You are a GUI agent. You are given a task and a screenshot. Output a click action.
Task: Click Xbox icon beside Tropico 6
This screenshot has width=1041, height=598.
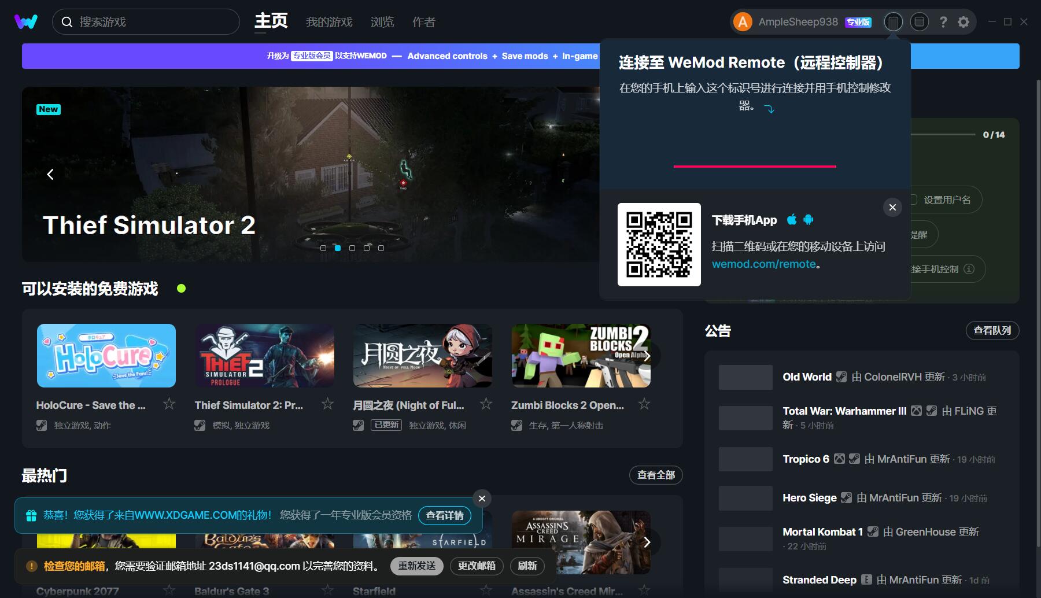[x=839, y=459]
